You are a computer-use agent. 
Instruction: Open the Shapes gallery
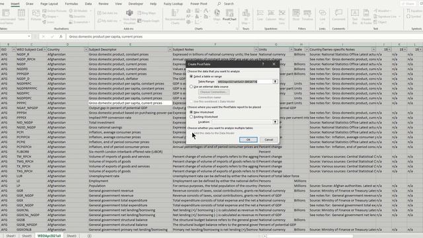(x=51, y=17)
